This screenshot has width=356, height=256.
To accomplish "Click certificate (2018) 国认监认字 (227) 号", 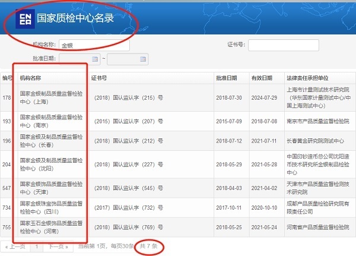I will pyautogui.click(x=129, y=165).
